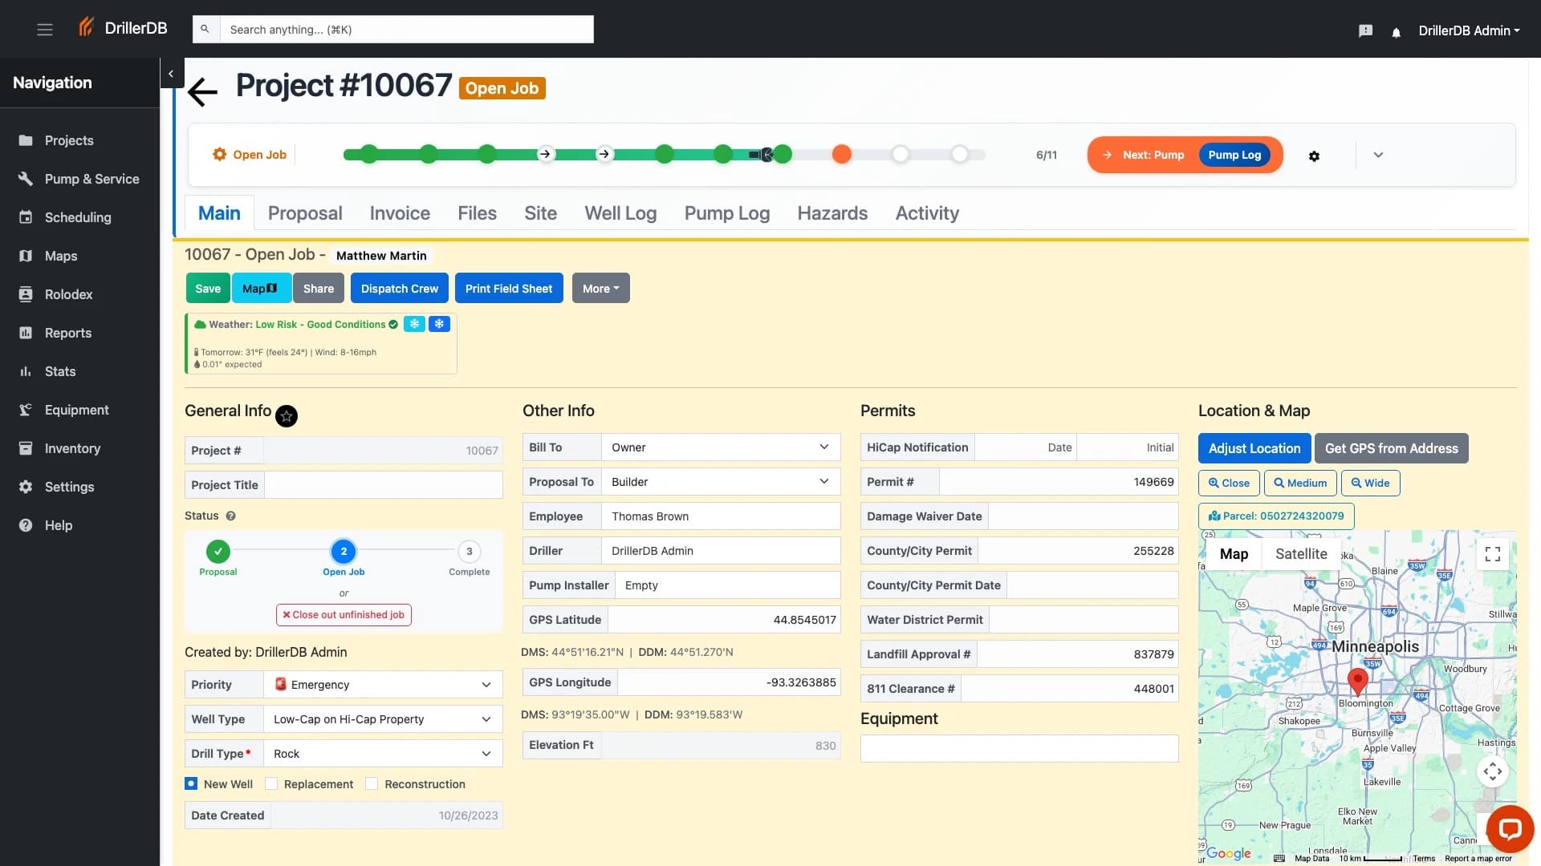Image resolution: width=1541 pixels, height=866 pixels.
Task: Open the Equipment section in sidebar
Action: click(76, 410)
